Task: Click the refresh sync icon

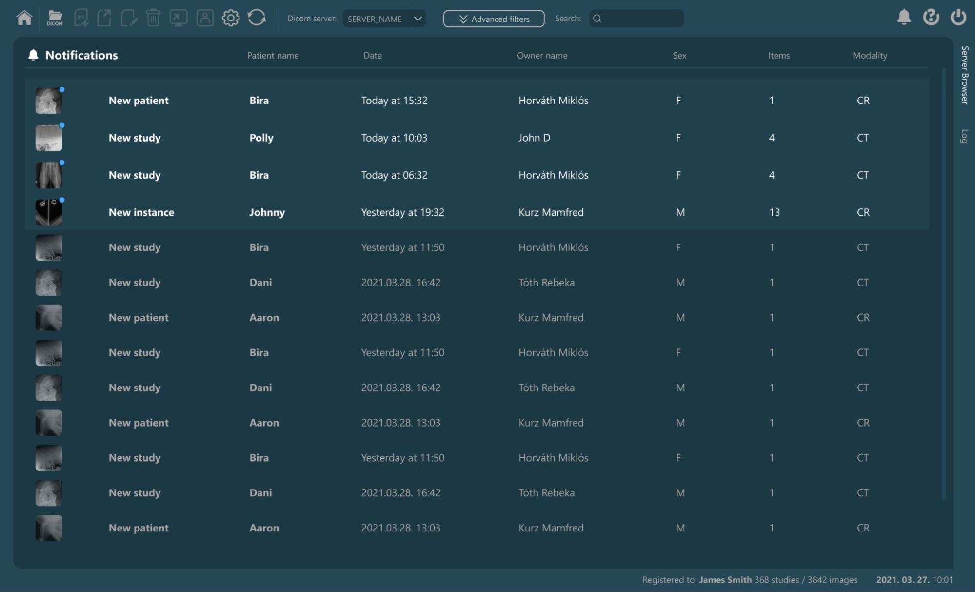Action: pyautogui.click(x=257, y=18)
